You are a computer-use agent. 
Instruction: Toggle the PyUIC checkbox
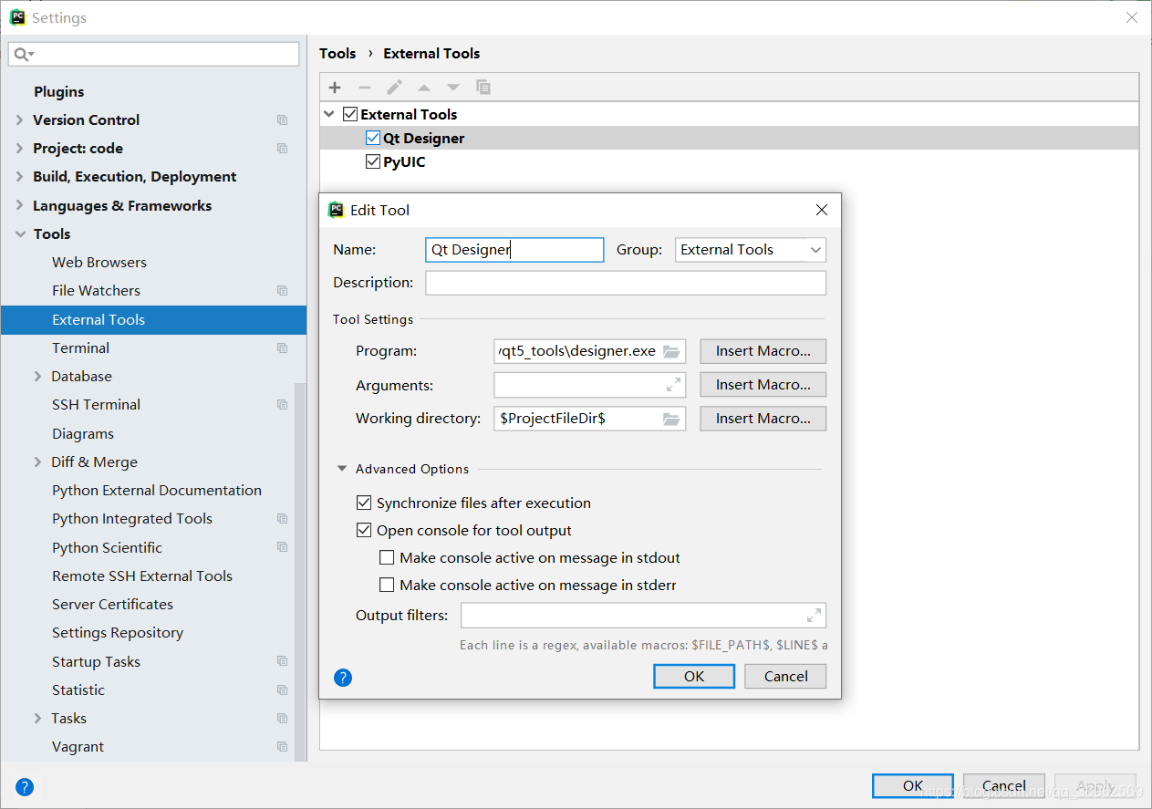(x=372, y=162)
